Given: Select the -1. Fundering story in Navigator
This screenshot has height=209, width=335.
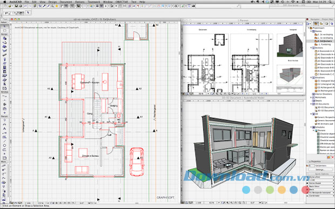Looking at the screenshot, I should click(x=323, y=44).
